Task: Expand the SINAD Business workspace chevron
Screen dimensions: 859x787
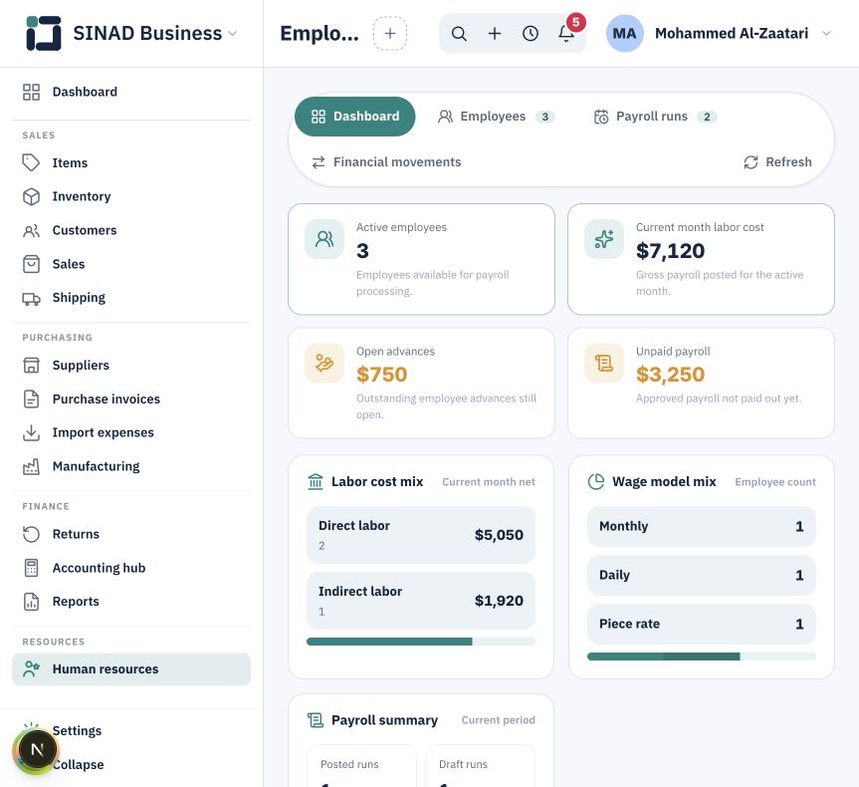Action: click(232, 34)
